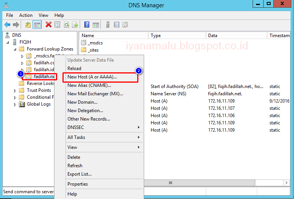Click the forward arrow toolbar icon
294x199 pixels.
pos(16,24)
